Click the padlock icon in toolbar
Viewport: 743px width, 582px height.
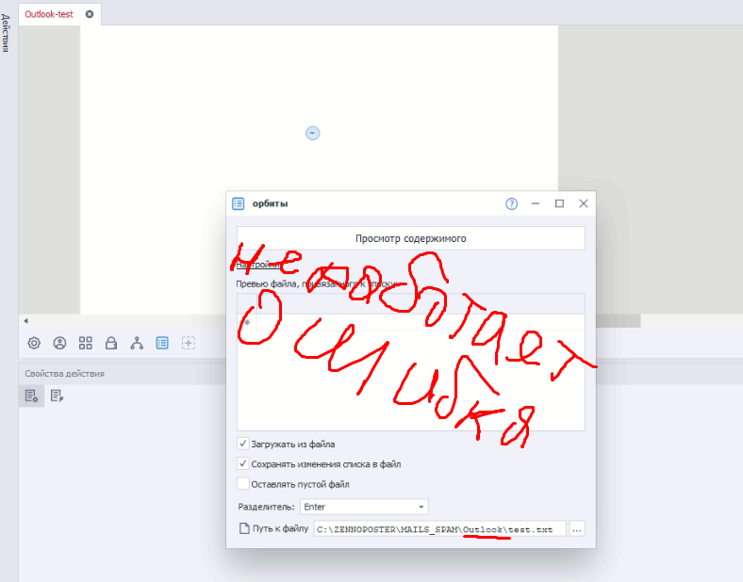click(x=111, y=343)
